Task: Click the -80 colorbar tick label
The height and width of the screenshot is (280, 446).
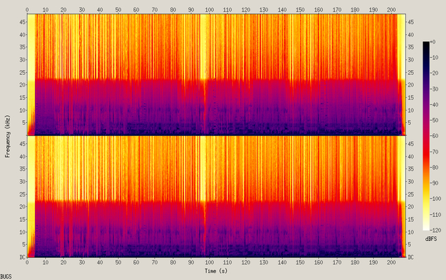Action: coord(434,167)
